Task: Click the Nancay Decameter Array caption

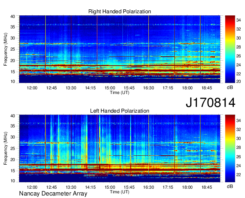Action: pos(53,194)
